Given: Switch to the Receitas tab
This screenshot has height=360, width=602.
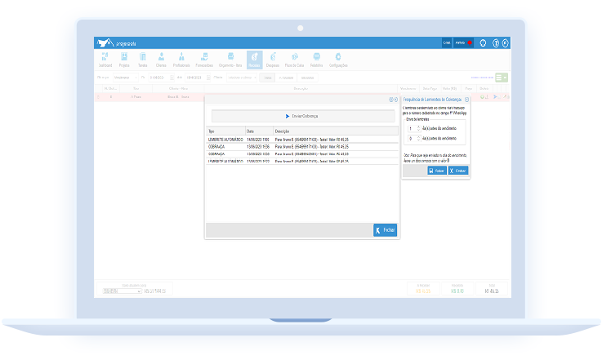Looking at the screenshot, I should (x=253, y=59).
